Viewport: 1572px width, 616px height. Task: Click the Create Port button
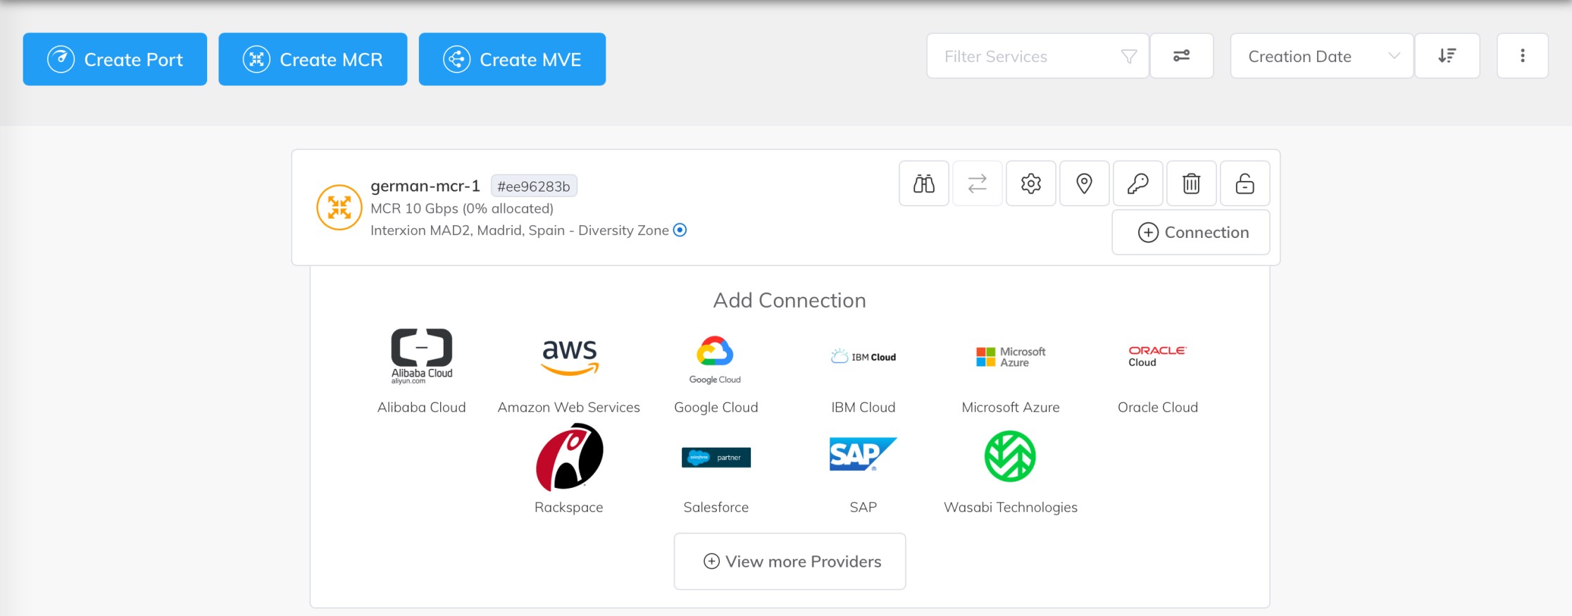pyautogui.click(x=115, y=59)
